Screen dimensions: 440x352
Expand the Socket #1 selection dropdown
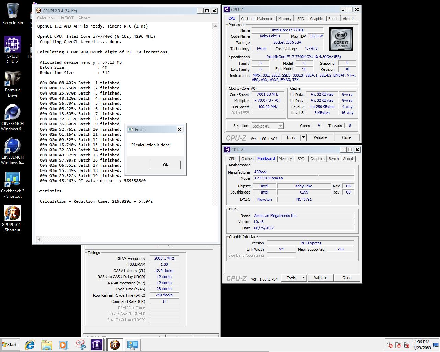280,126
